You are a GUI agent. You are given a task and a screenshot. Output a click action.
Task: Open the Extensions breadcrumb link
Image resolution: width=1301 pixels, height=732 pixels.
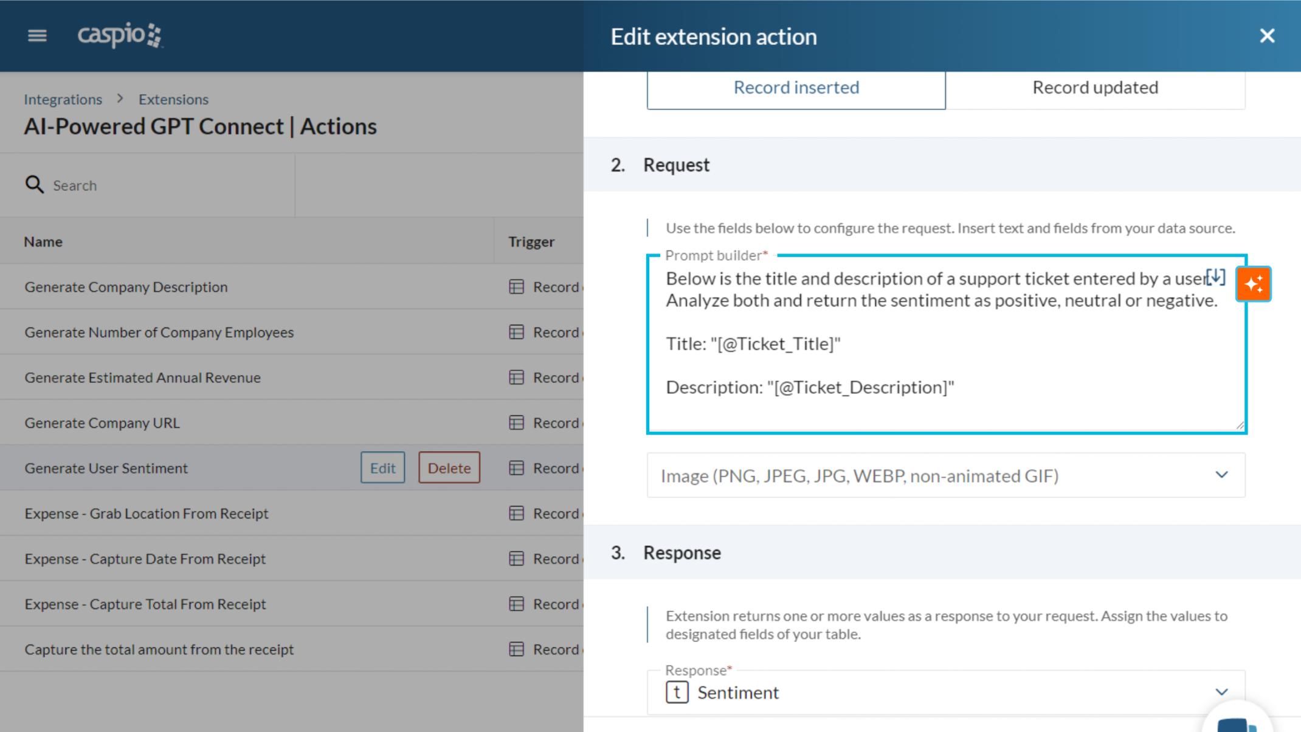(x=173, y=99)
